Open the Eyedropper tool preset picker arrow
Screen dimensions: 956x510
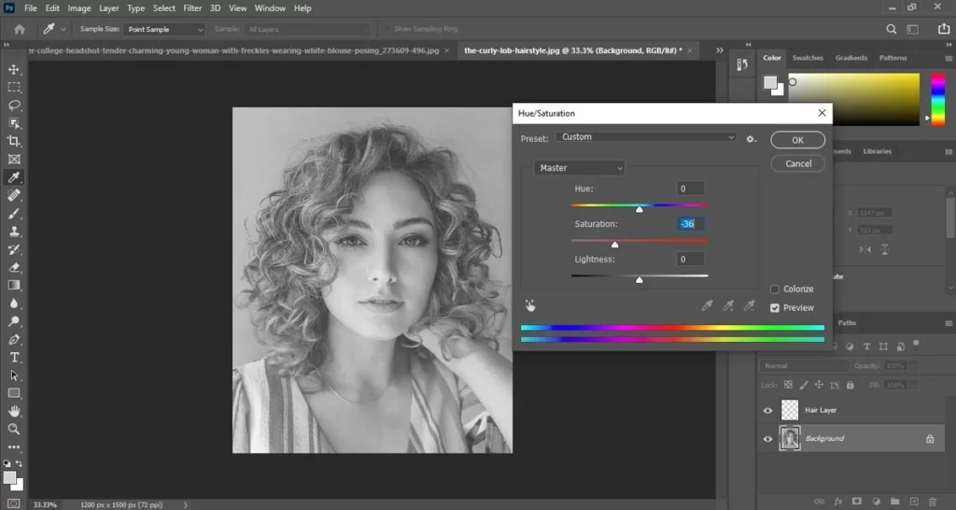[x=63, y=29]
